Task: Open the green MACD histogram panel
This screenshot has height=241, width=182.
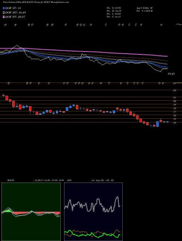Action: pyautogui.click(x=31, y=212)
